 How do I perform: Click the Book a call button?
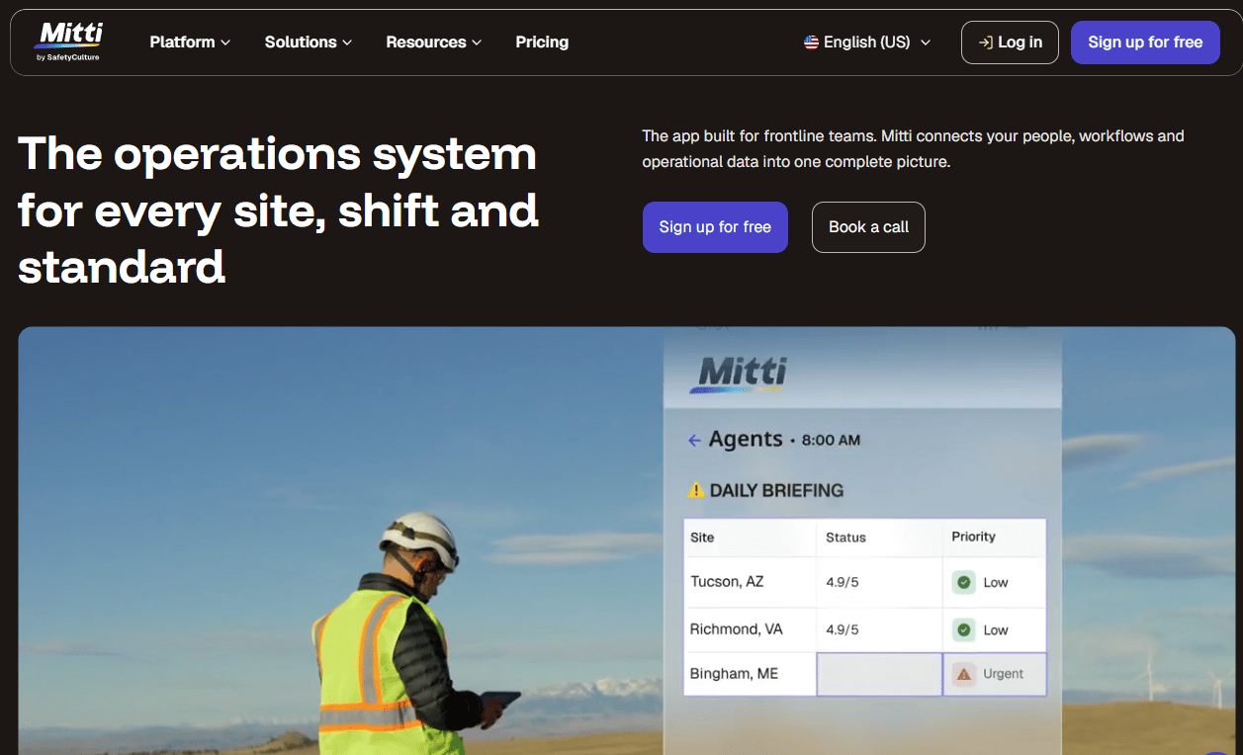[x=868, y=227]
